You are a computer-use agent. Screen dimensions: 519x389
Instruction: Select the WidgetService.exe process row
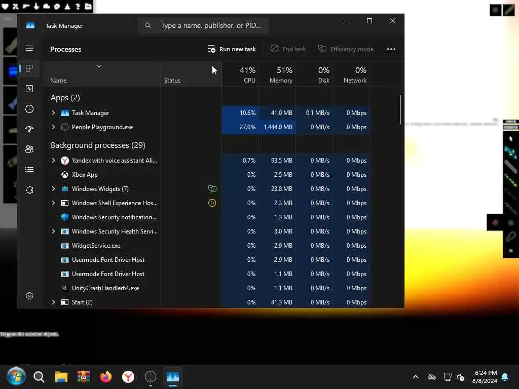click(207, 246)
